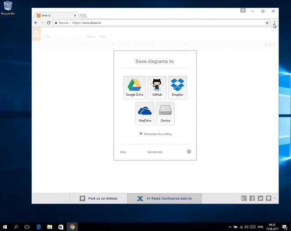Image resolution: width=291 pixels, height=231 pixels.
Task: Open File Explorer from taskbar
Action: (50, 227)
